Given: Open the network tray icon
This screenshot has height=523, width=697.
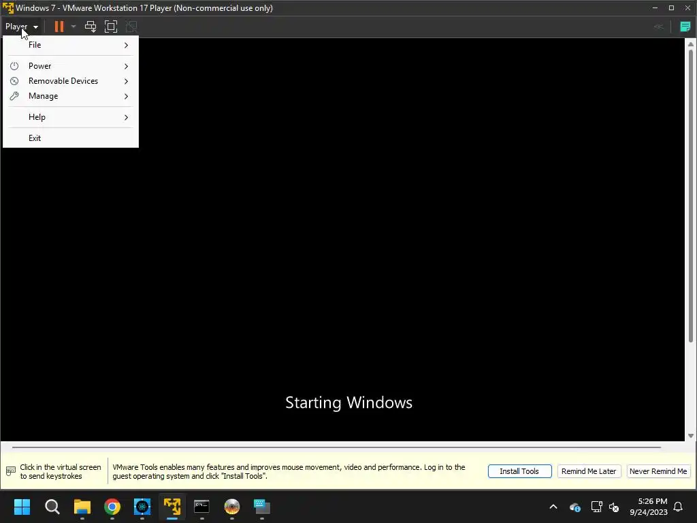Looking at the screenshot, I should click(x=596, y=507).
